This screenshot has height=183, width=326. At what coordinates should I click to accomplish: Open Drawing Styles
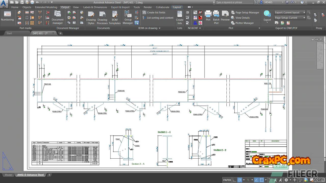[91, 17]
